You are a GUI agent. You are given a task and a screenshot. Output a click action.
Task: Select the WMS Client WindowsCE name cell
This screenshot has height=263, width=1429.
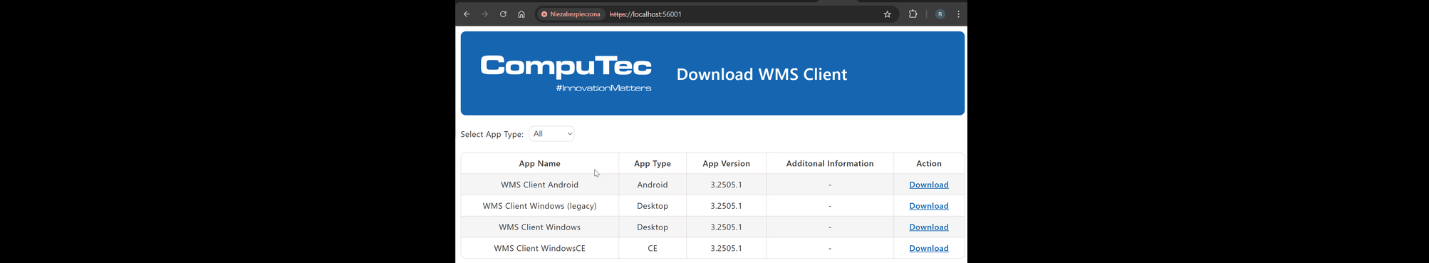coord(540,249)
